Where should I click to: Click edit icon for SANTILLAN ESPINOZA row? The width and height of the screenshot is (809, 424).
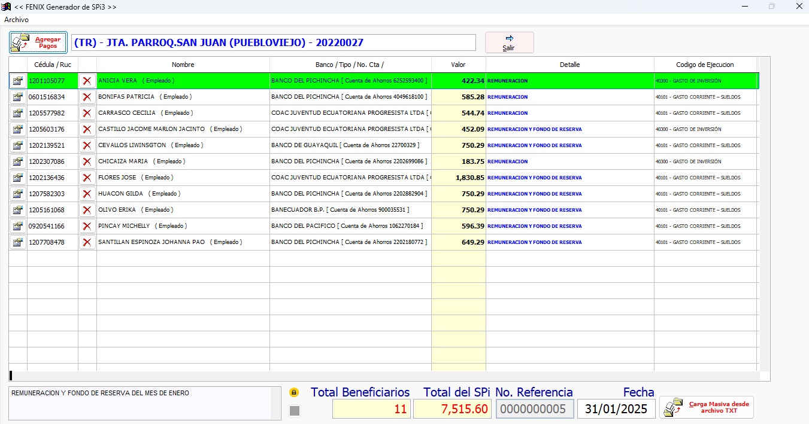[x=18, y=242]
